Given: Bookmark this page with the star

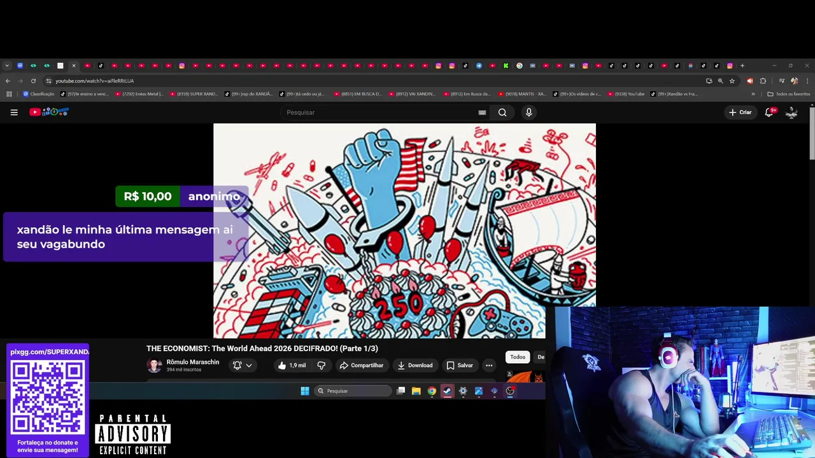Looking at the screenshot, I should [x=732, y=81].
